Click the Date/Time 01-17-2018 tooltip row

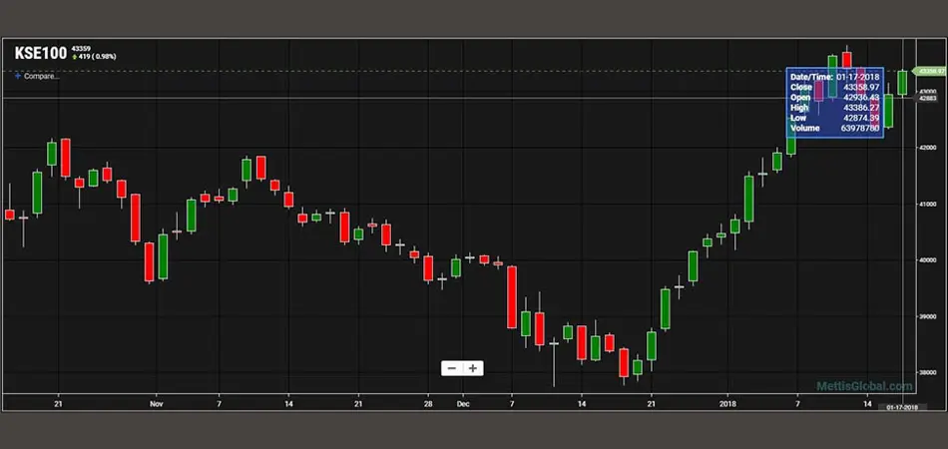coord(834,78)
